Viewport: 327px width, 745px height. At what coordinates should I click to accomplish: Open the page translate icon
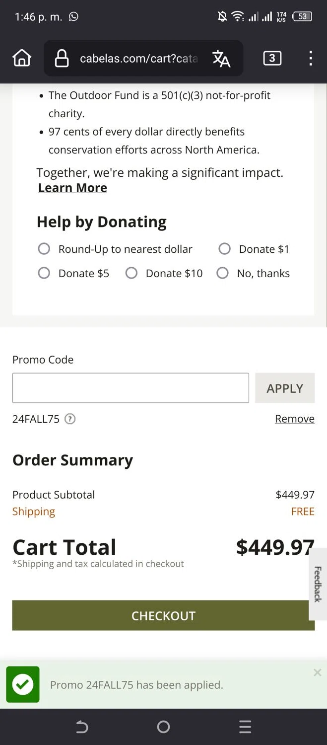221,59
